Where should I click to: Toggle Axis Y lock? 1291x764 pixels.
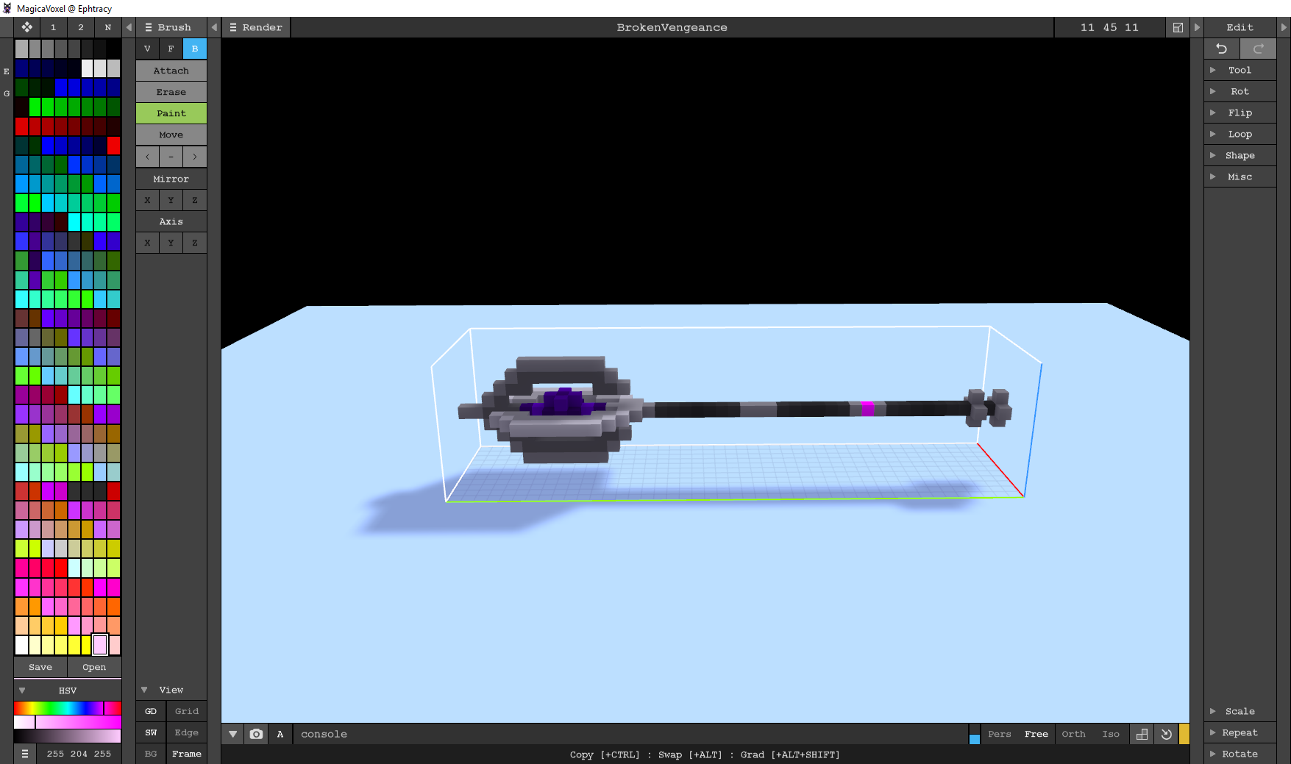click(171, 243)
